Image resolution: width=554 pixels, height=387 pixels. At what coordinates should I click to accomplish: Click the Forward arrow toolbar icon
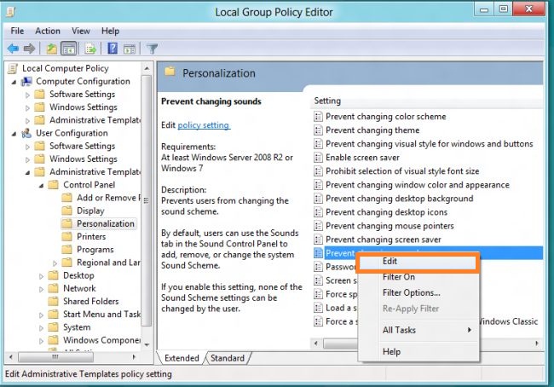coord(29,49)
